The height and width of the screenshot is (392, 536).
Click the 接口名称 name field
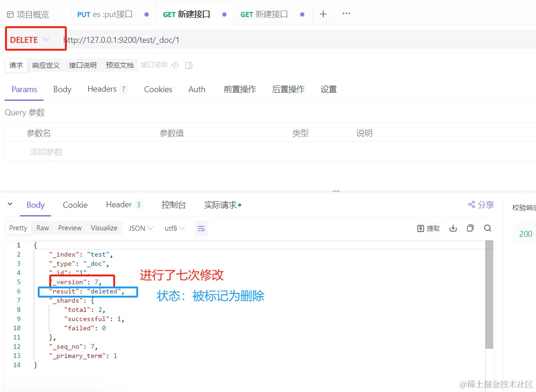(154, 65)
